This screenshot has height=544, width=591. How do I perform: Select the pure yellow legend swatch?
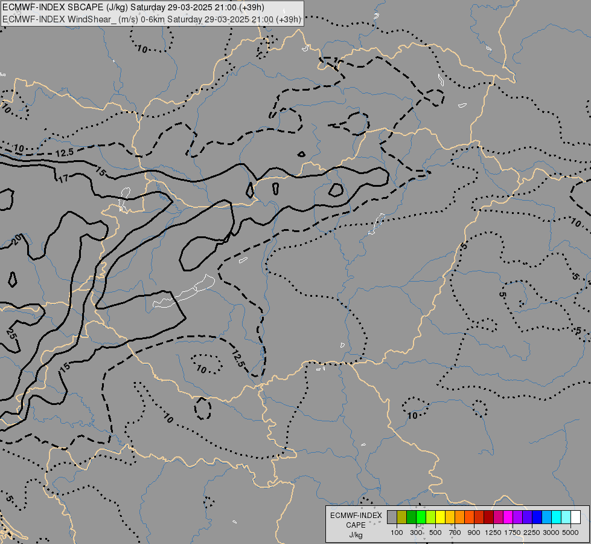440,517
